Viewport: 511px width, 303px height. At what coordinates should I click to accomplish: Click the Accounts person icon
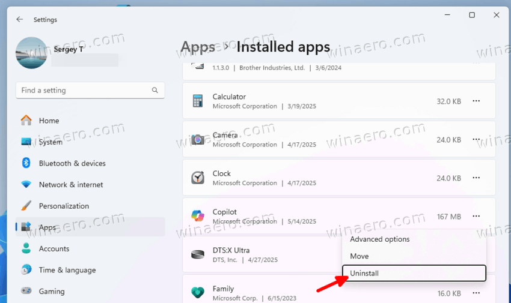pyautogui.click(x=26, y=248)
